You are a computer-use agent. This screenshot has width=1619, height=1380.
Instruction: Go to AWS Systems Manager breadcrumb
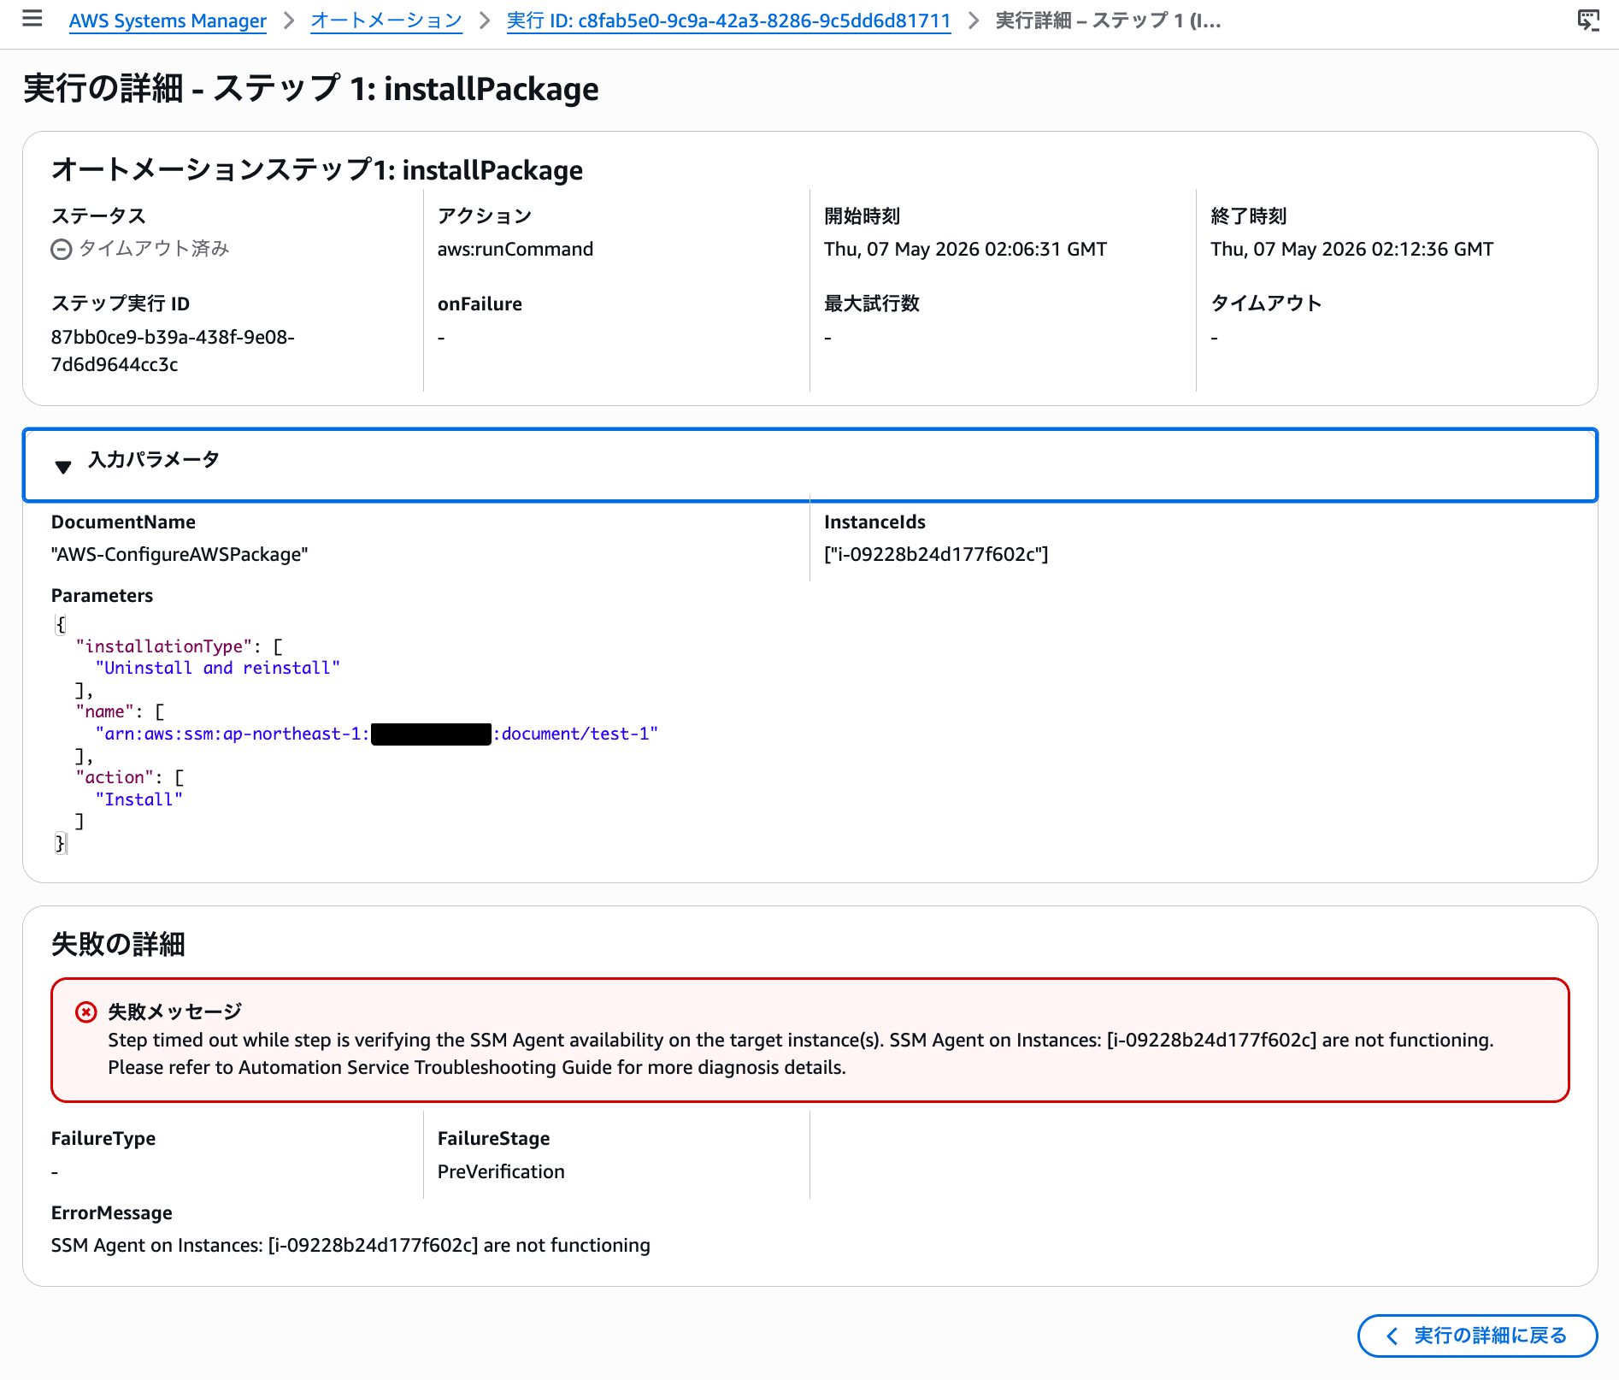click(x=168, y=21)
